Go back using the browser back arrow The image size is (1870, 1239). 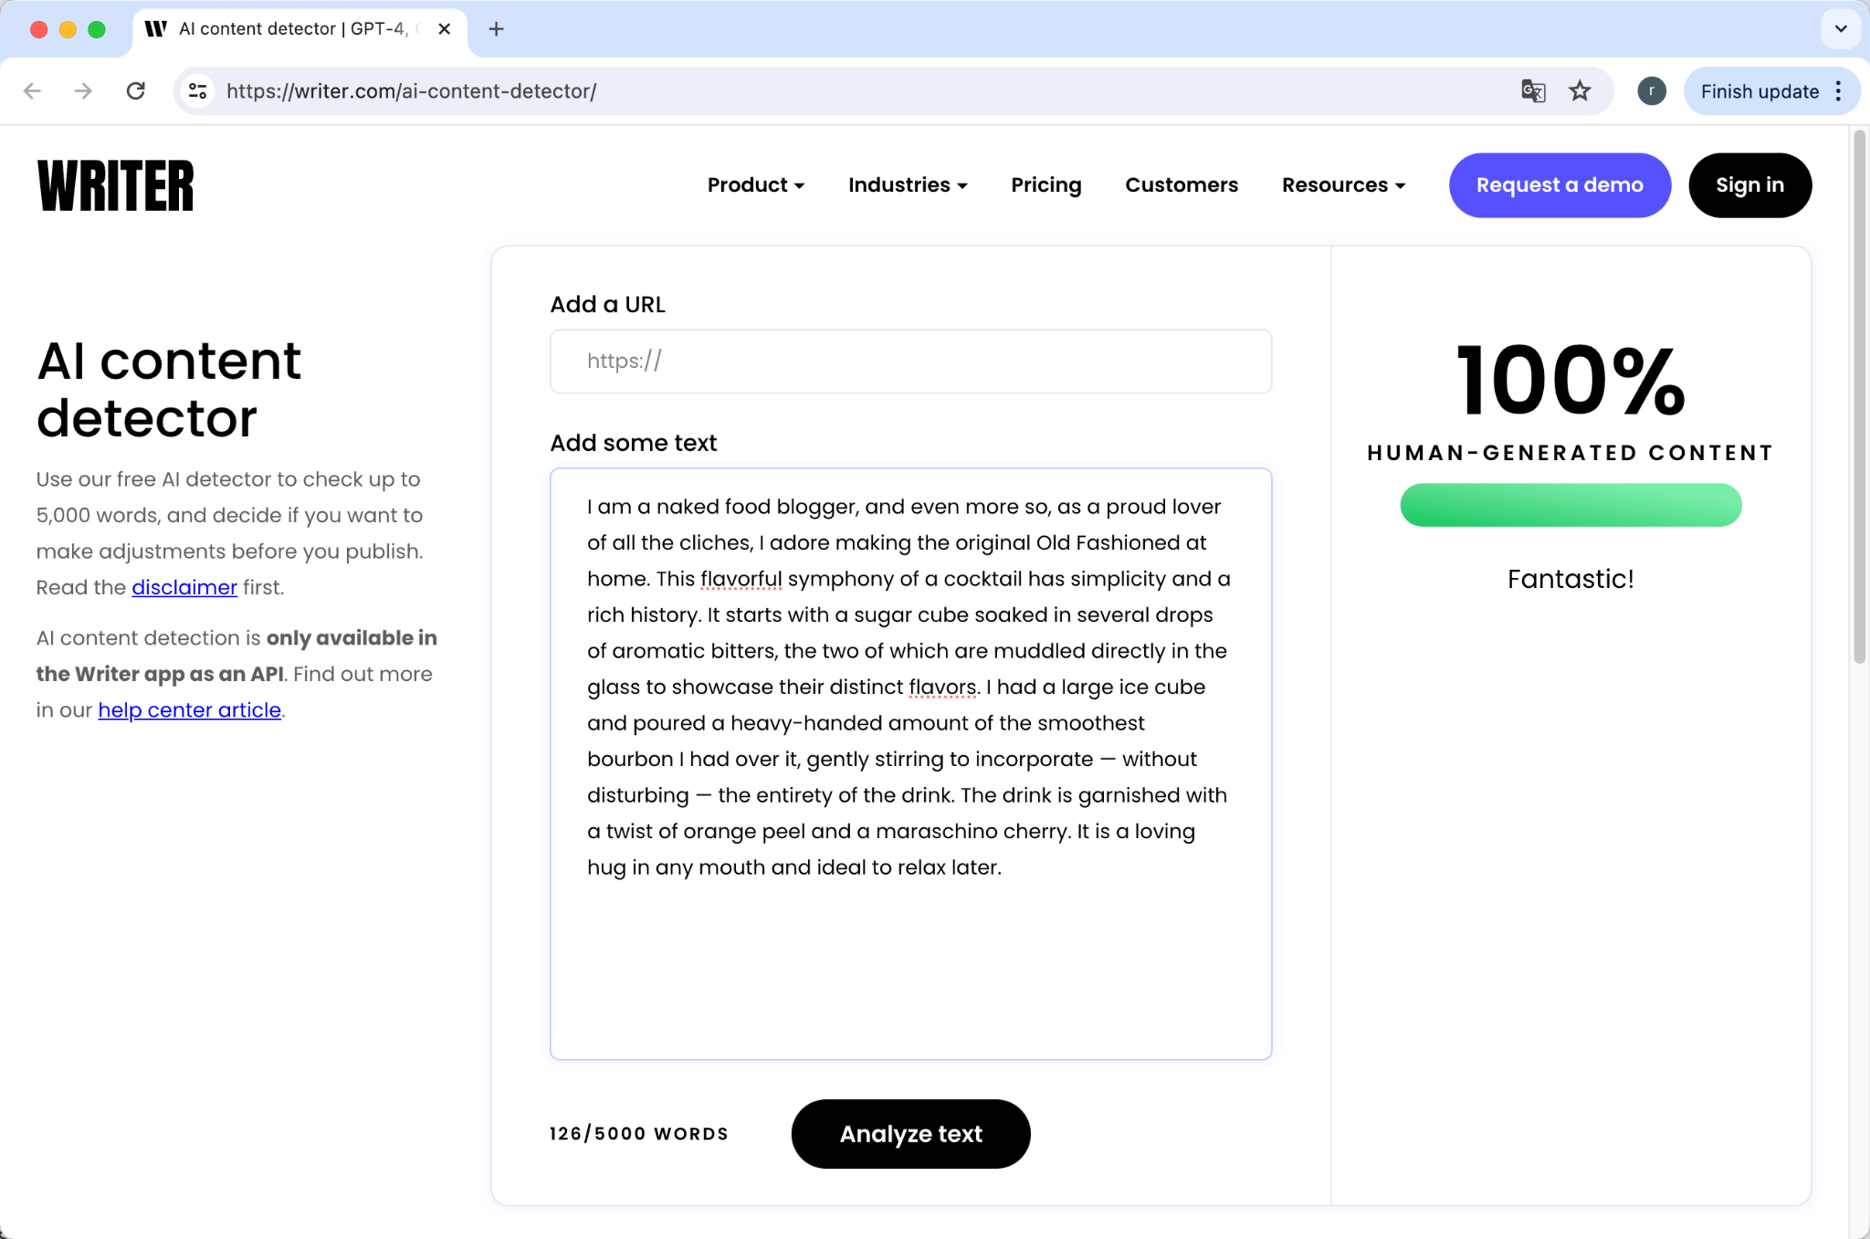[x=33, y=91]
